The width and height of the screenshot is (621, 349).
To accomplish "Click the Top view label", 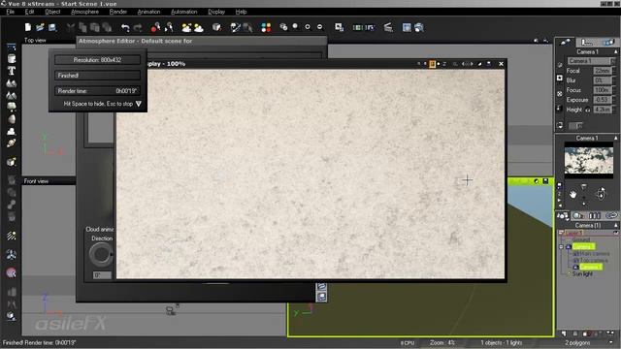I will 35,41.
